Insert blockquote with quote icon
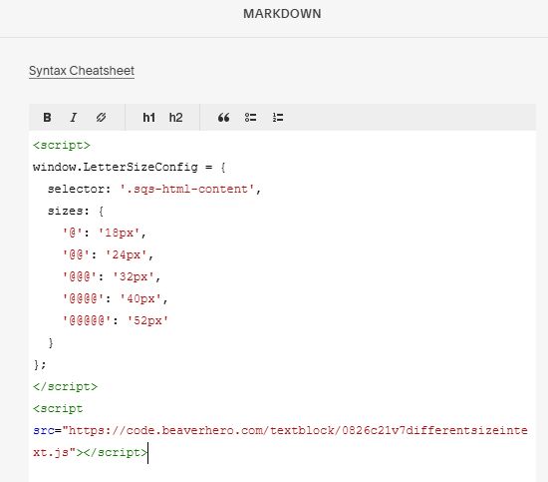Screen dimensions: 548x482 pyautogui.click(x=223, y=118)
